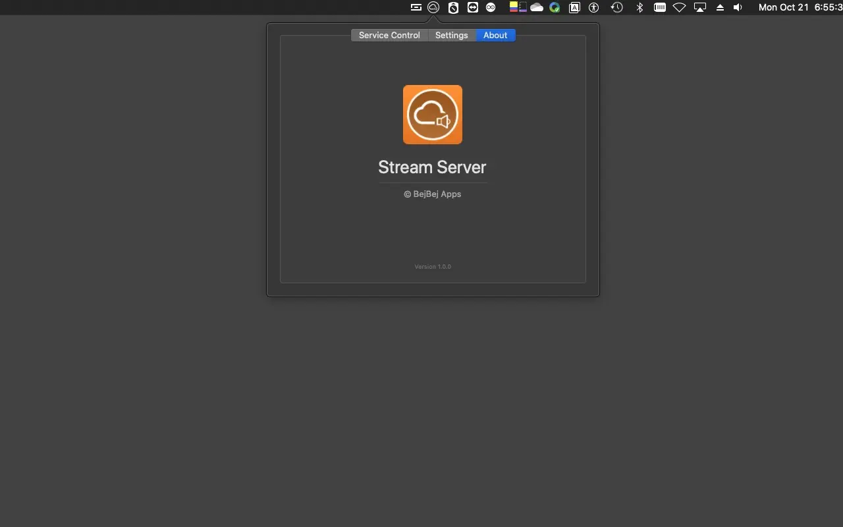This screenshot has width=843, height=527.
Task: Switch to the Settings tab
Action: [452, 35]
